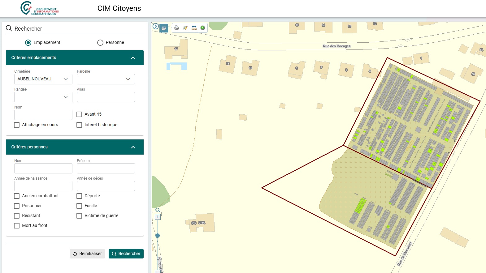
Task: Open the Rangée dropdown
Action: tap(43, 97)
